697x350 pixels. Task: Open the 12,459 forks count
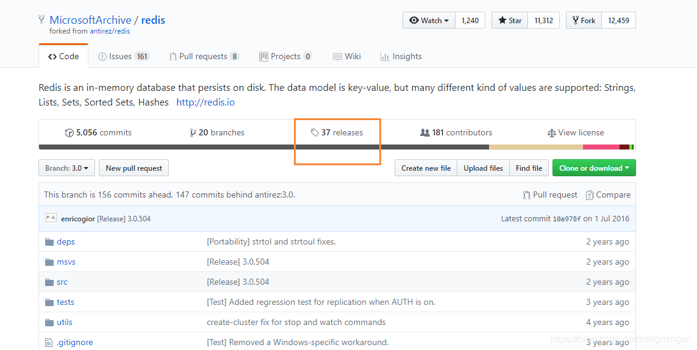pos(619,21)
